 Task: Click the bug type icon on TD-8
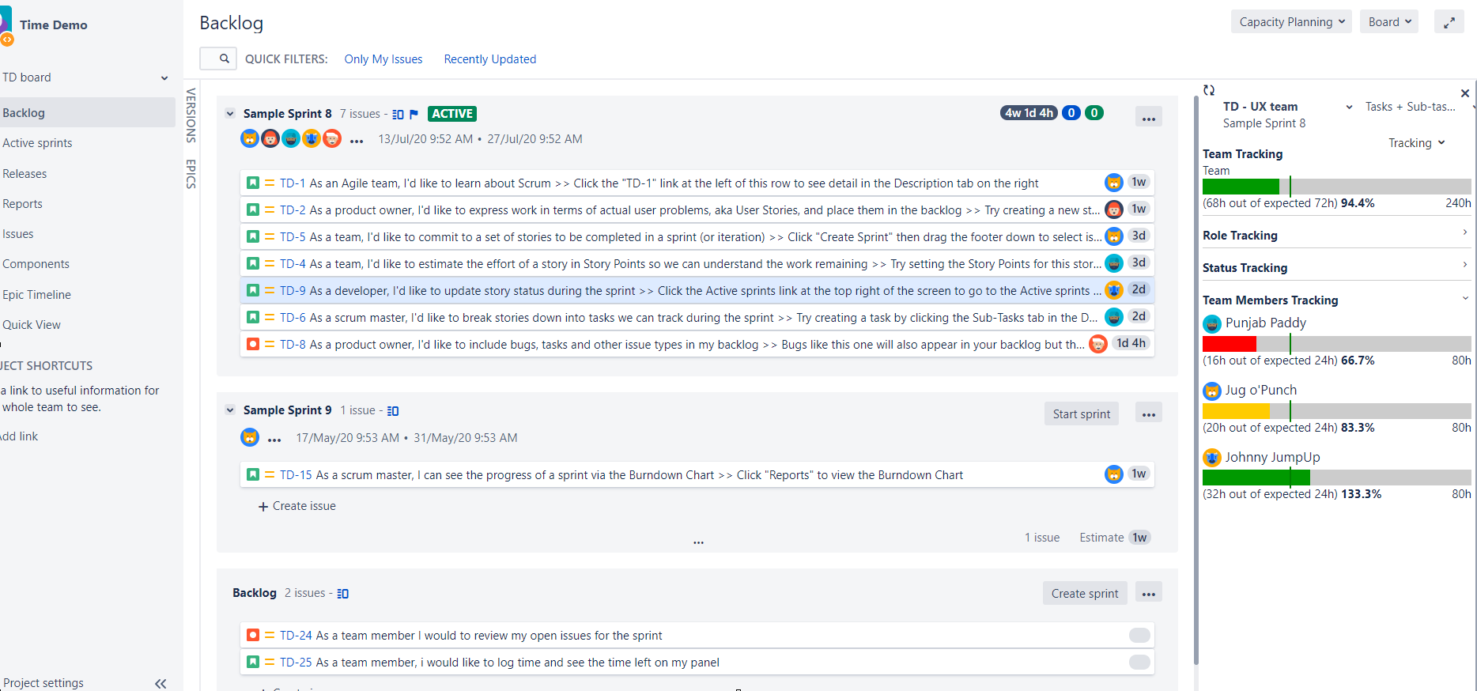point(253,344)
